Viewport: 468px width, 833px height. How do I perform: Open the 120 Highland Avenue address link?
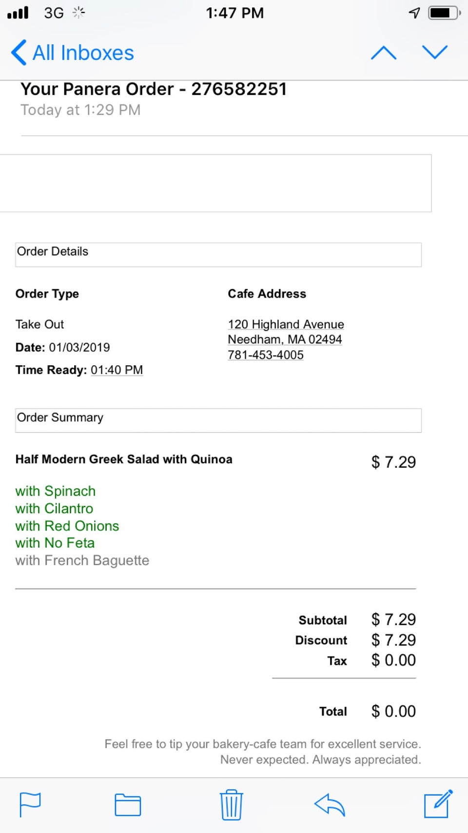pos(286,324)
